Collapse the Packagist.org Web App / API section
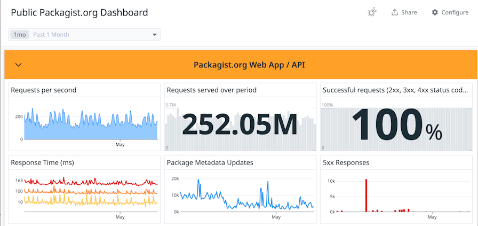 pos(19,65)
